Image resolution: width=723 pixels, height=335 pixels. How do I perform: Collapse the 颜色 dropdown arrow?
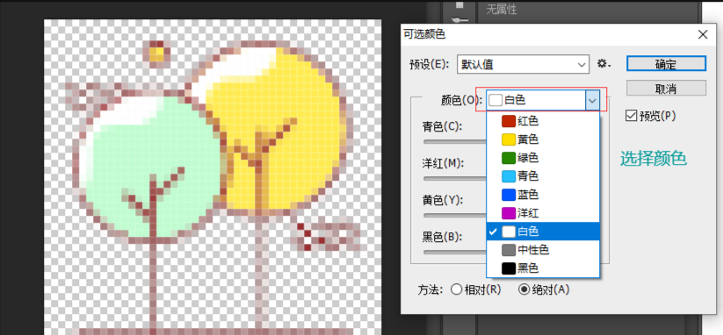592,100
